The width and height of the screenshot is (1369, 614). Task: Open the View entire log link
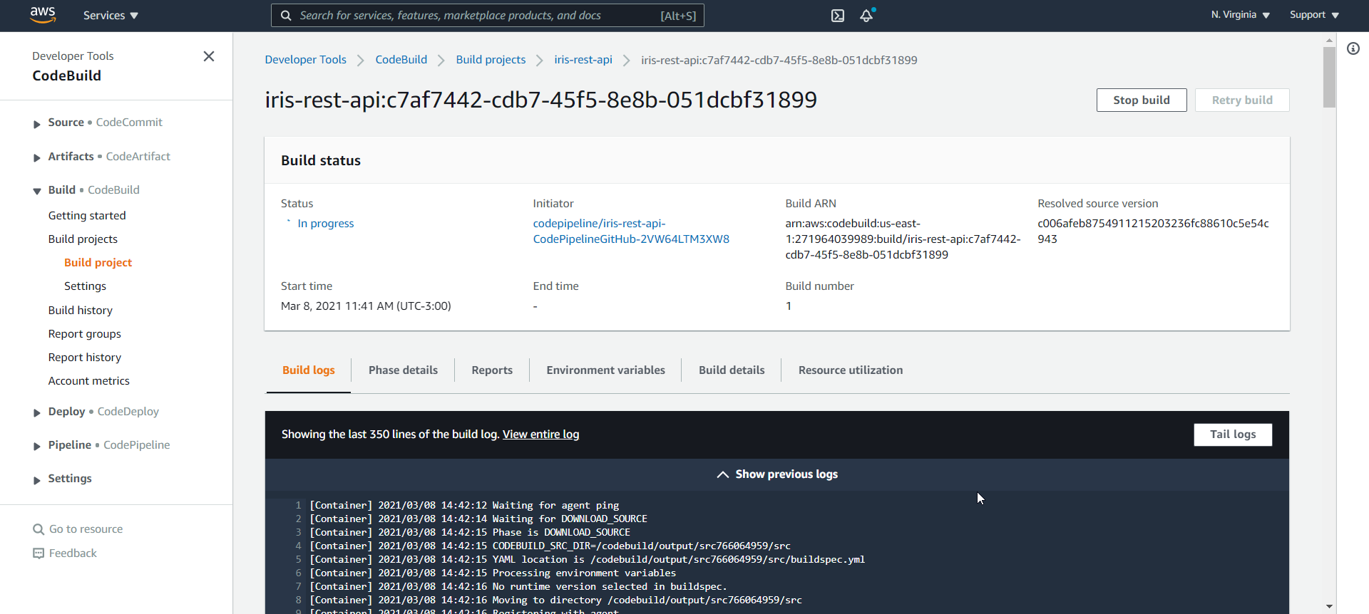[x=540, y=435]
